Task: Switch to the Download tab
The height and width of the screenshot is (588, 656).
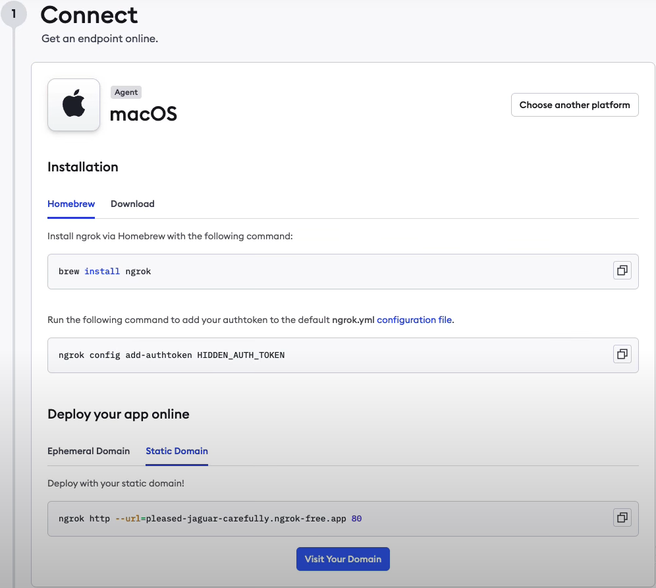Action: (x=132, y=204)
